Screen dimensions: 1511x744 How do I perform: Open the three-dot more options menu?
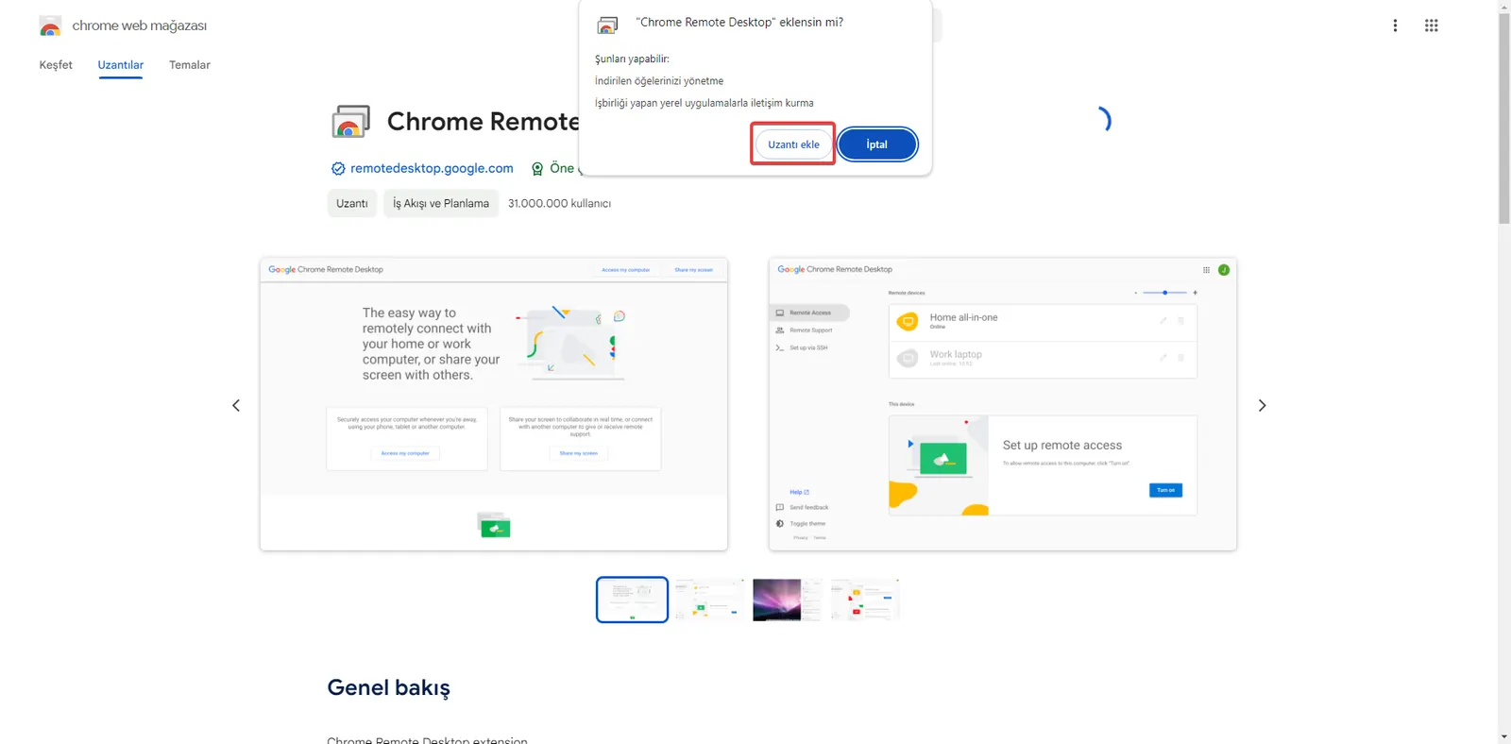coord(1395,25)
